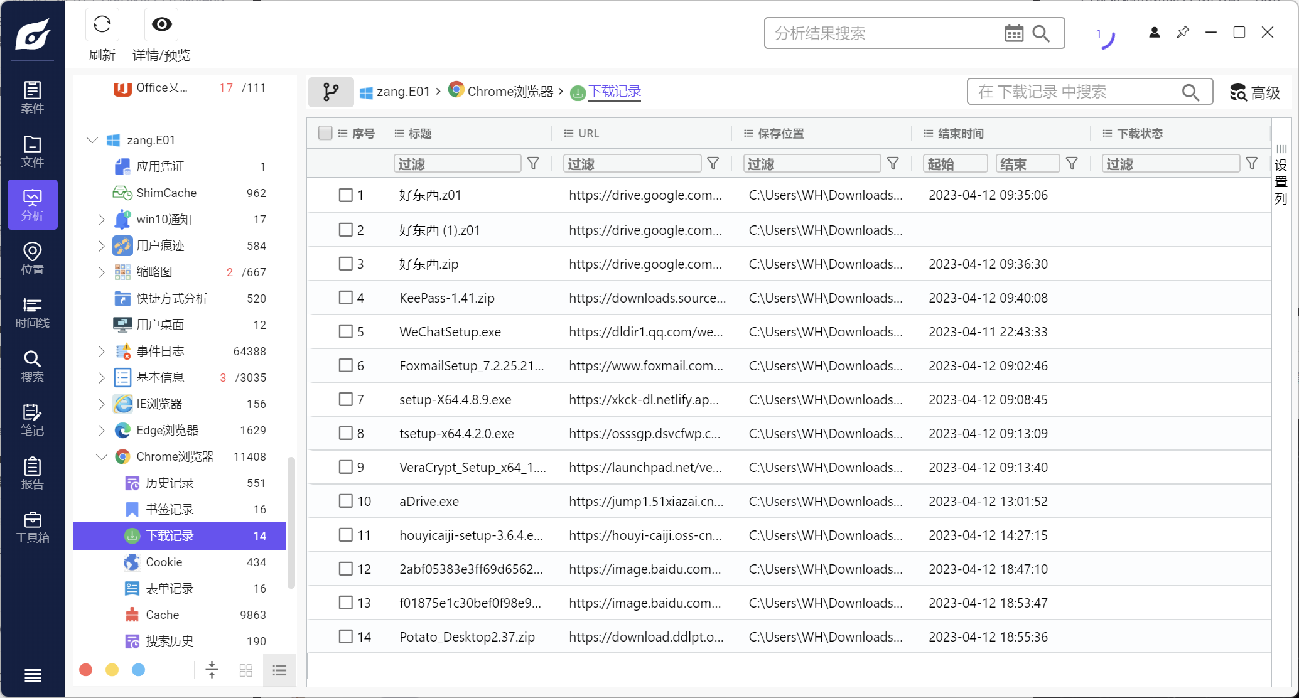Click the red color tag dot

[x=86, y=670]
